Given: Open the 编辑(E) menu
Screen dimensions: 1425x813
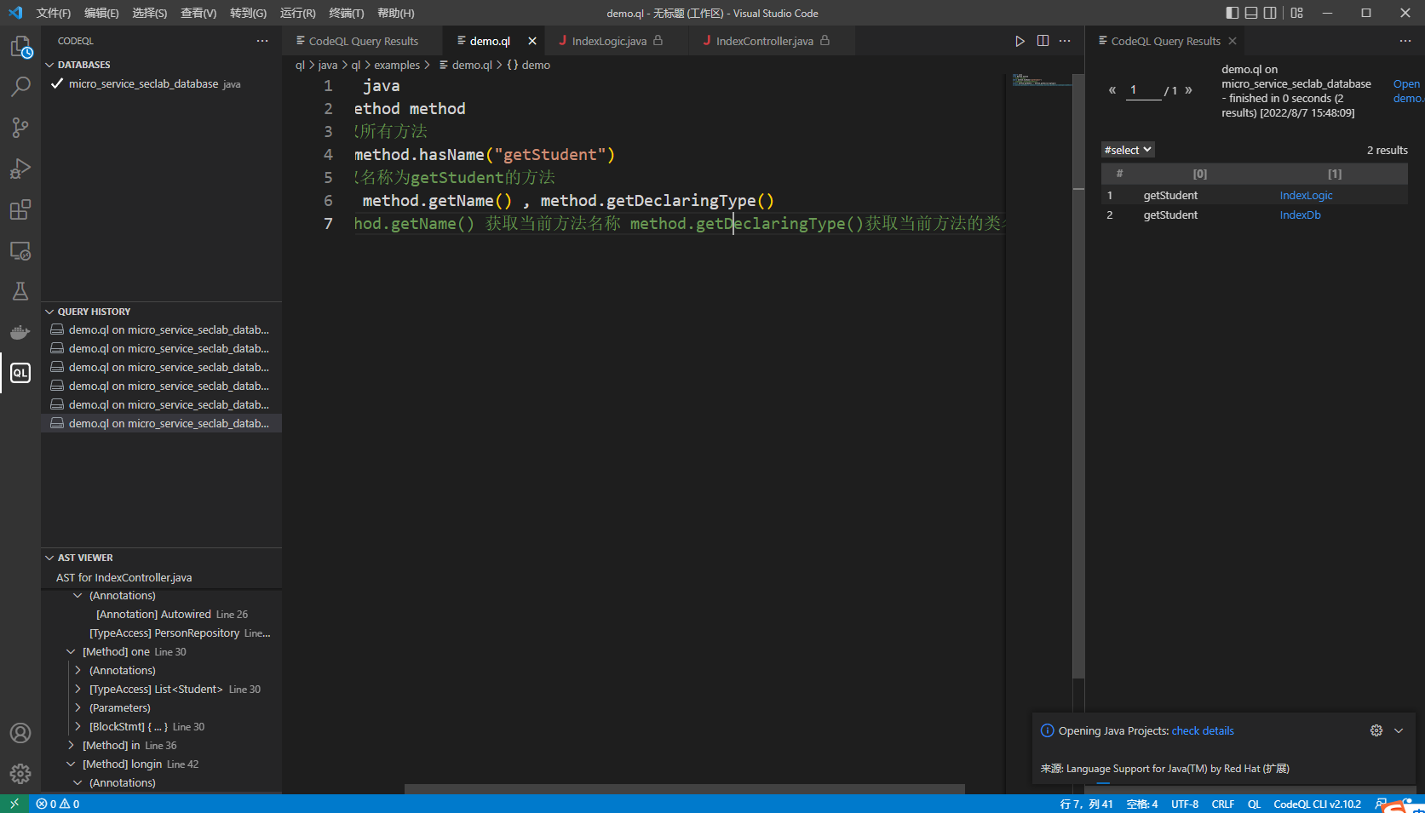Looking at the screenshot, I should coord(101,13).
